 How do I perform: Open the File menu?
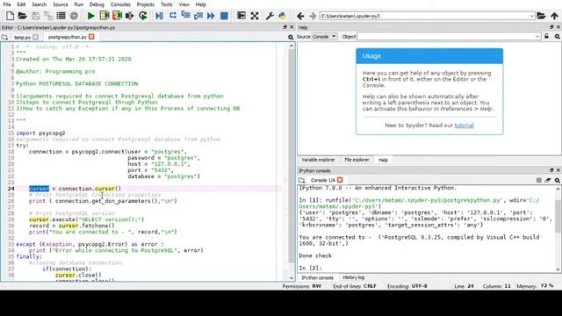[7, 4]
